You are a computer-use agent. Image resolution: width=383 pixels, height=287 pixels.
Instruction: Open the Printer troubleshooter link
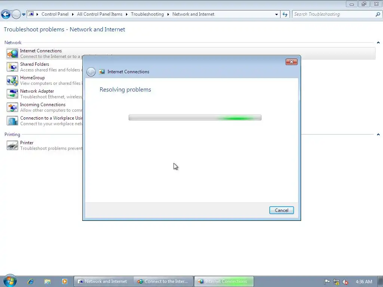pos(27,142)
